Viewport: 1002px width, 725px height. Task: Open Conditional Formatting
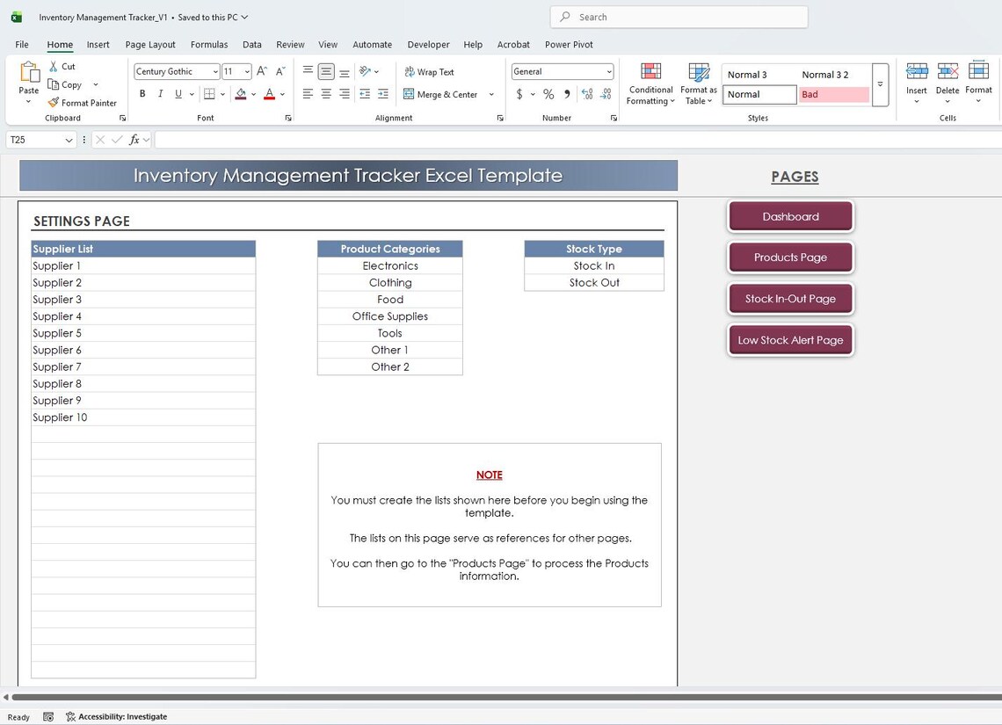(650, 83)
